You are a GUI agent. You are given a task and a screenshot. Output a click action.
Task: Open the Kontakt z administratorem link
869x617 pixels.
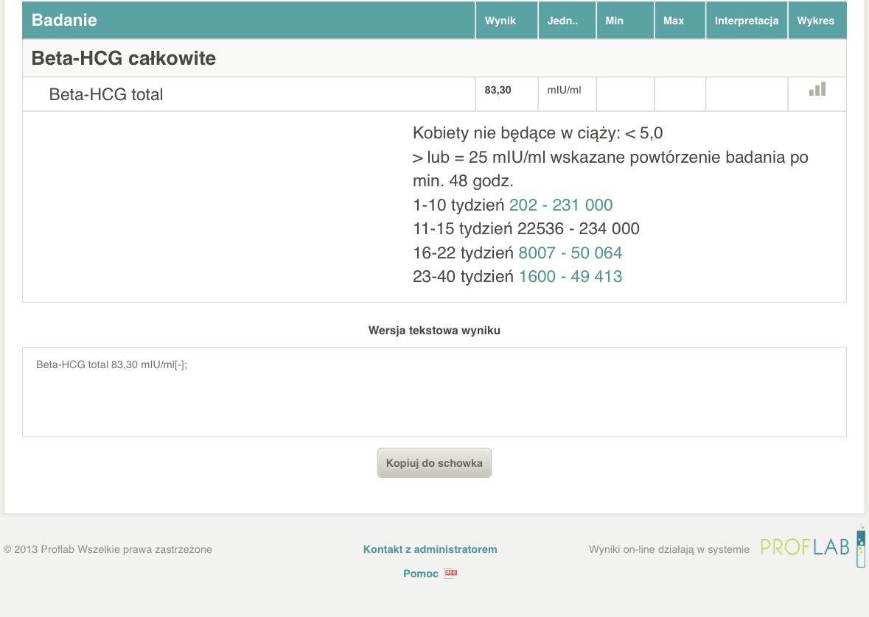pyautogui.click(x=430, y=549)
